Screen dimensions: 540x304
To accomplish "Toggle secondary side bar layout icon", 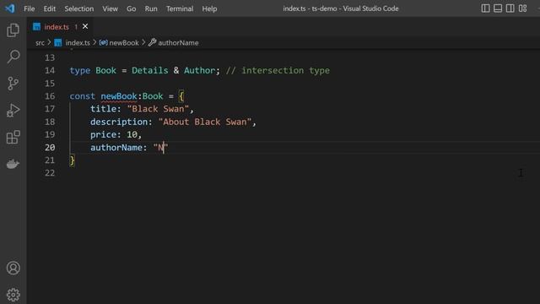I will pos(510,8).
